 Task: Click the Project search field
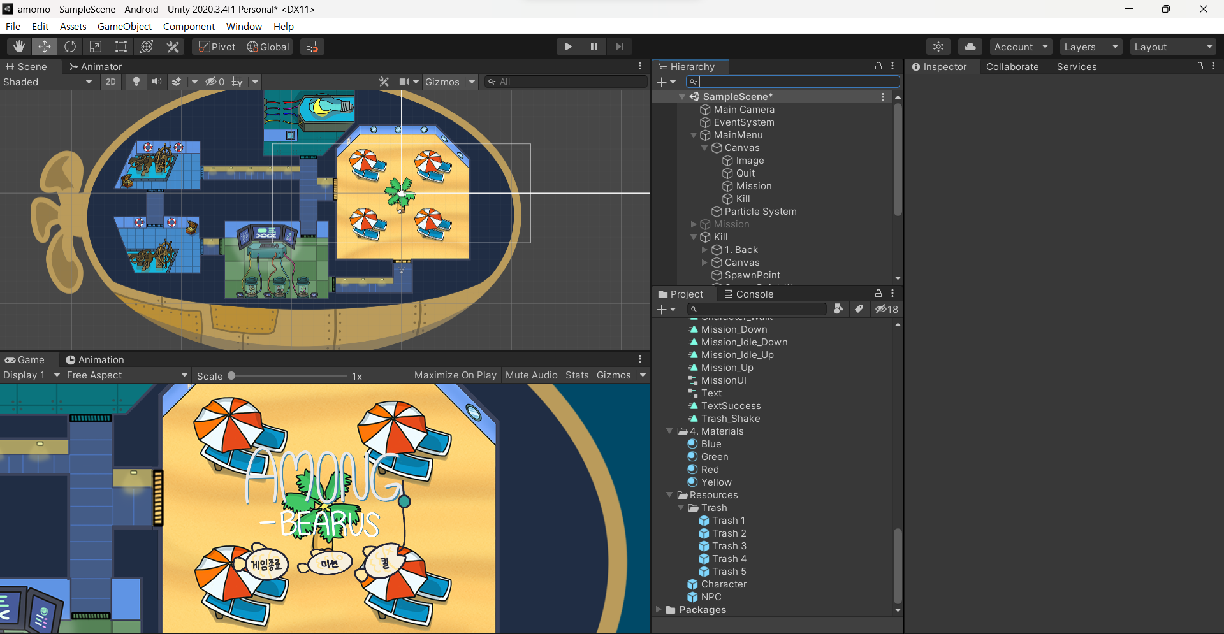756,309
